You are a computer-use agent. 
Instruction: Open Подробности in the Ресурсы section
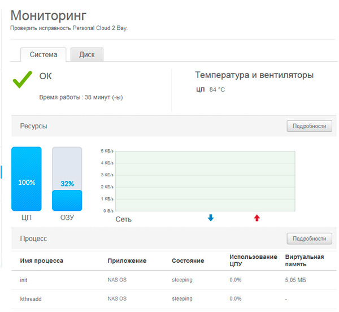coord(309,126)
